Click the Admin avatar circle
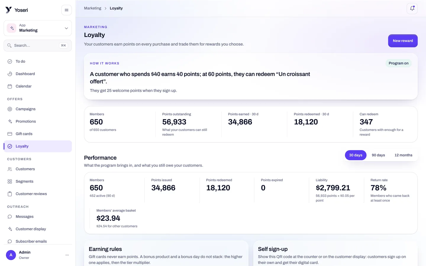Image resolution: width=426 pixels, height=266 pixels. [11, 255]
